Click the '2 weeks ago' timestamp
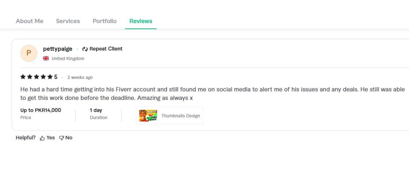409x170 pixels. click(80, 78)
